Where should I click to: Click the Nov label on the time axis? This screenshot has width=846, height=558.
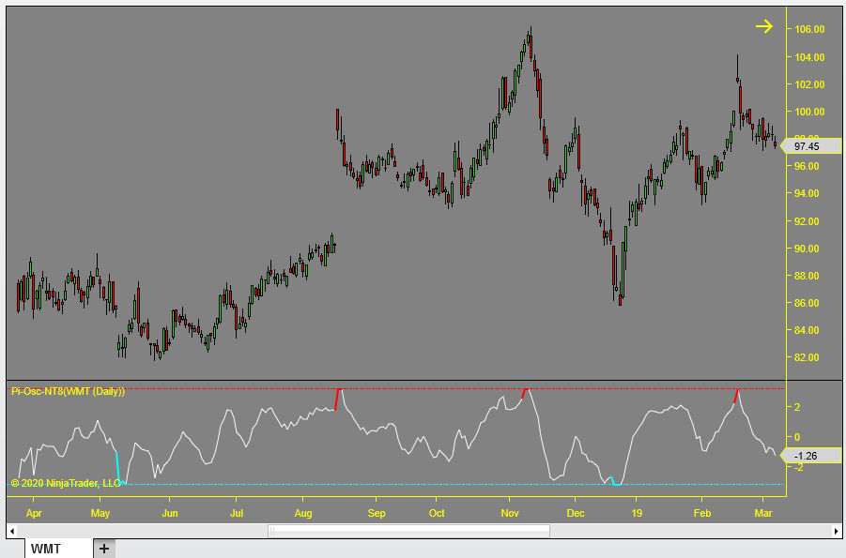coord(510,513)
